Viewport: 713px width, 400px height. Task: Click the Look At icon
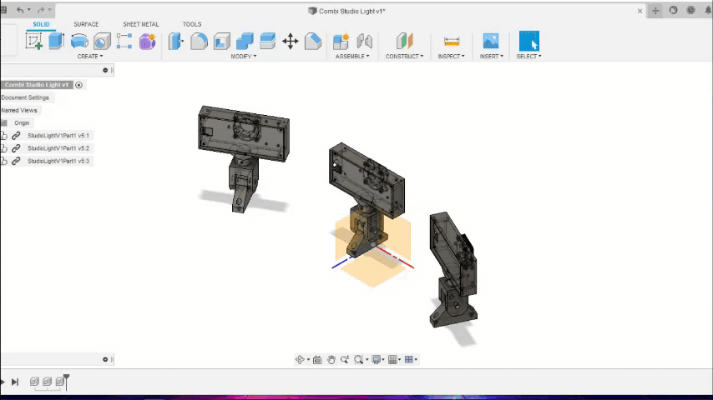coord(317,360)
